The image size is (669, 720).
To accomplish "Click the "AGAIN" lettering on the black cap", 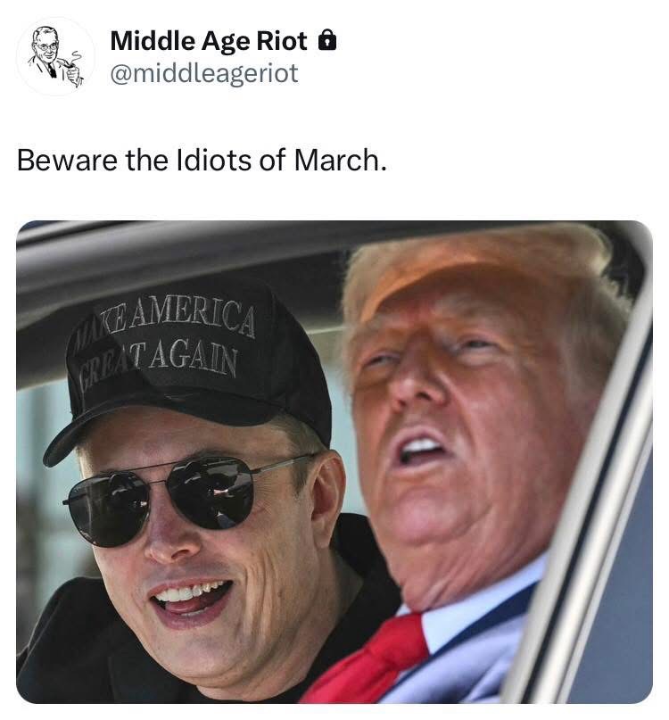I will (x=192, y=357).
